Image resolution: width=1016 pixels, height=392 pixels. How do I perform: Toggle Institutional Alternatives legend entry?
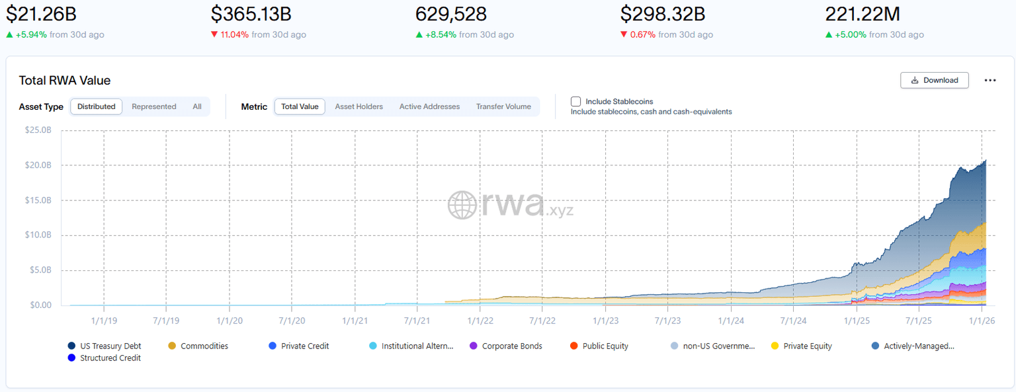(417, 346)
